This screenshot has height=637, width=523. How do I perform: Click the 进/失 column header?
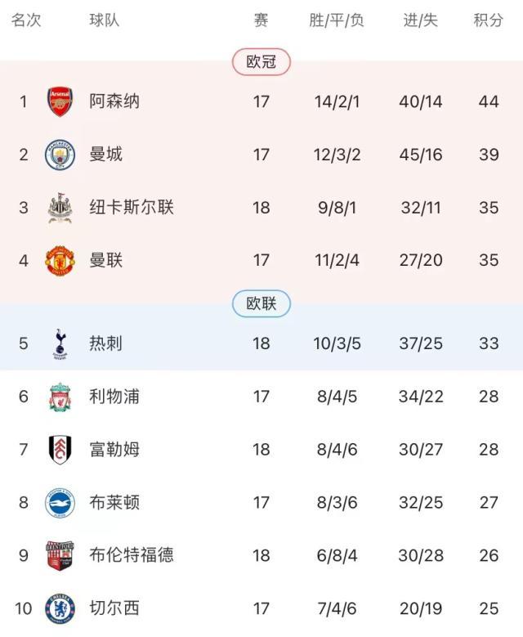[421, 20]
